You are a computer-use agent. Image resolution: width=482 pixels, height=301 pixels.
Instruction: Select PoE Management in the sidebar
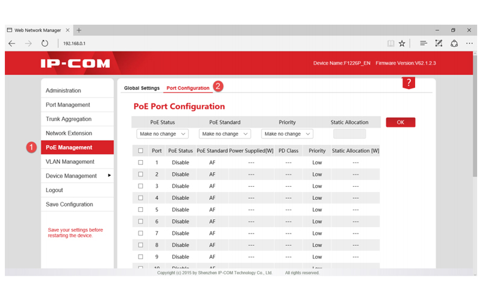click(x=78, y=147)
